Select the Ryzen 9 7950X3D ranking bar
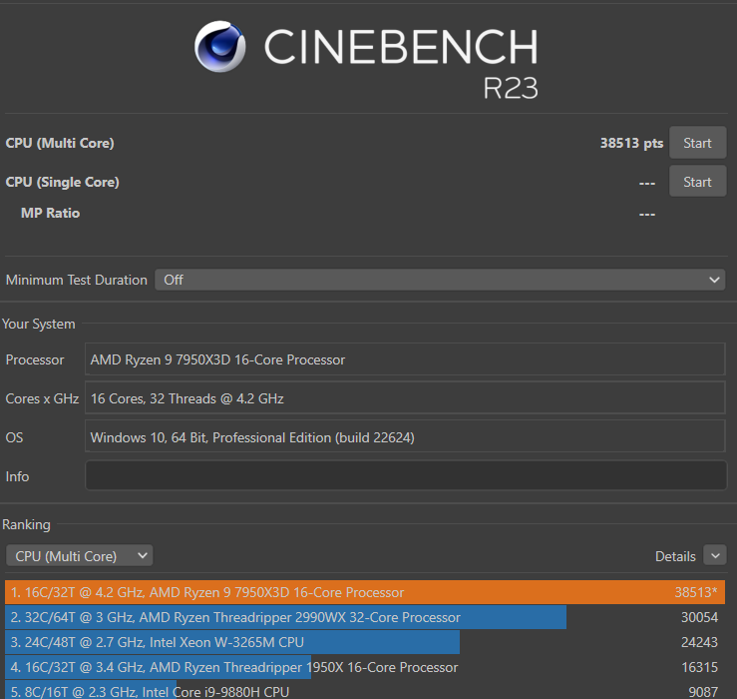The height and width of the screenshot is (699, 737). [x=364, y=592]
